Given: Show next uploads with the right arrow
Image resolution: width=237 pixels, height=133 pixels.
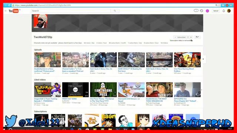Looking at the screenshot, I should point(203,59).
